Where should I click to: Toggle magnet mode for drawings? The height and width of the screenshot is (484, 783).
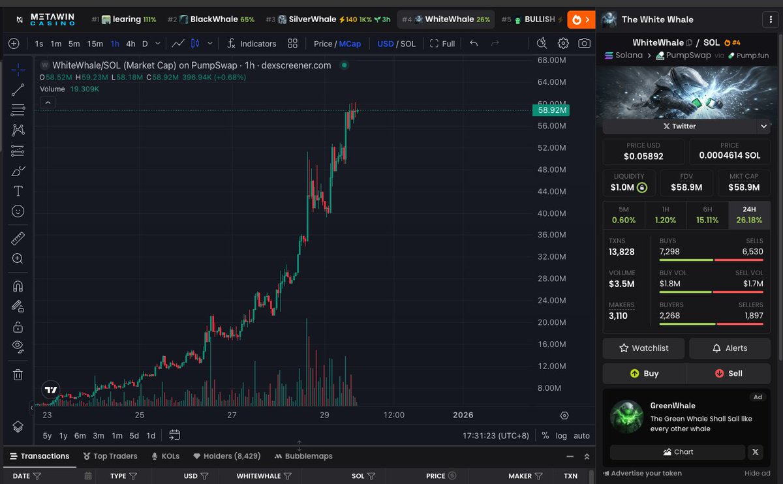(x=18, y=286)
